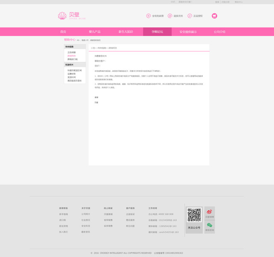Click 跨境进口税 in the sidebar
The height and width of the screenshot is (257, 274).
tap(72, 59)
